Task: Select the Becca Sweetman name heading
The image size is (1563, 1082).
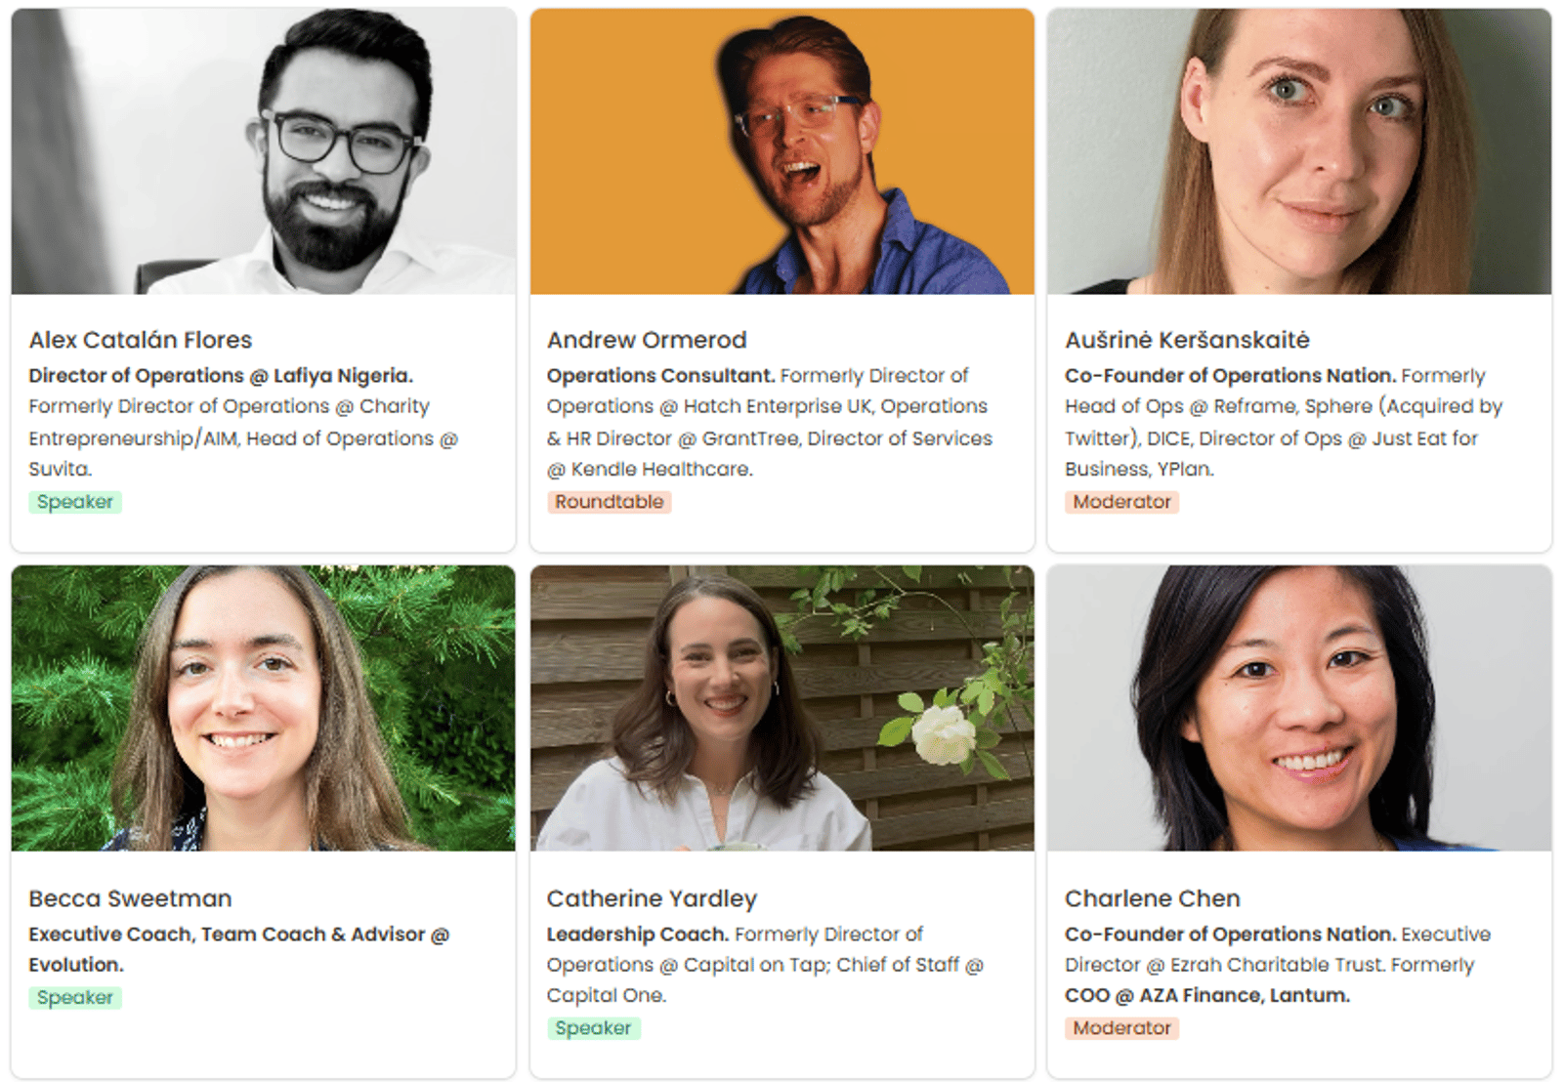Action: click(130, 898)
